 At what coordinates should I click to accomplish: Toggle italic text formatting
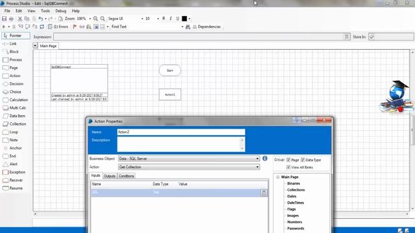[x=171, y=19]
